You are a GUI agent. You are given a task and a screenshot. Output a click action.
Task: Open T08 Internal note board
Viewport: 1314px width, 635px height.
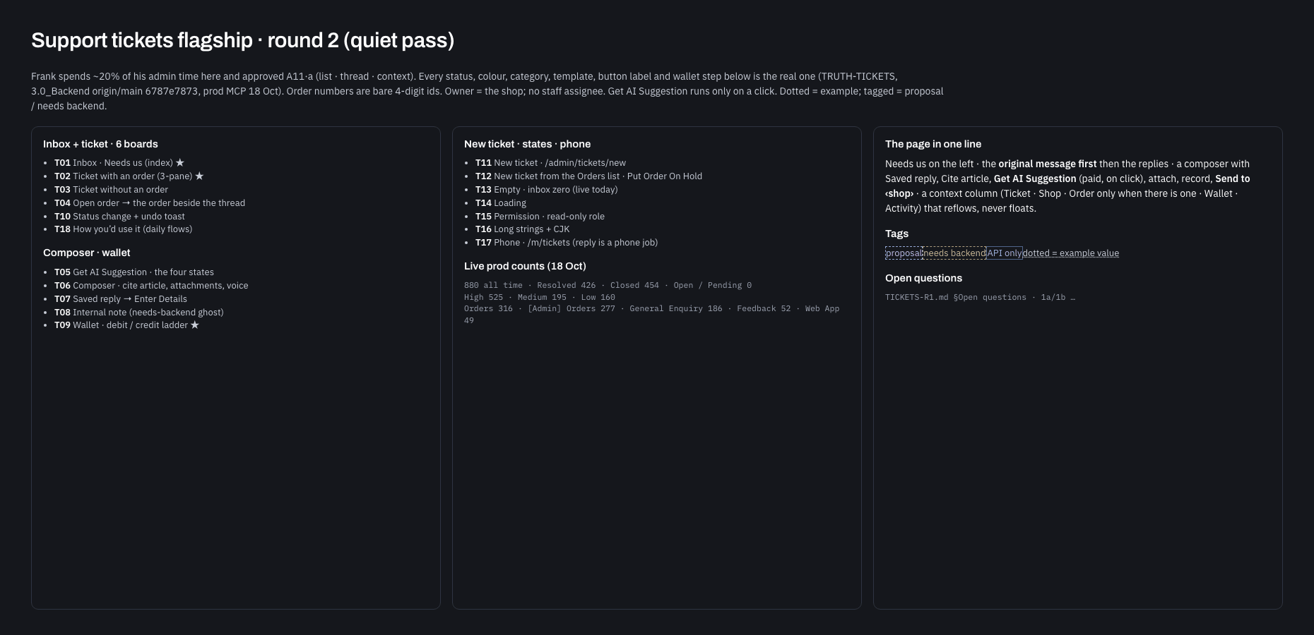click(x=139, y=313)
